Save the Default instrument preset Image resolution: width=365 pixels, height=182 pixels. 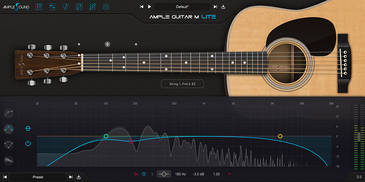coord(223,7)
